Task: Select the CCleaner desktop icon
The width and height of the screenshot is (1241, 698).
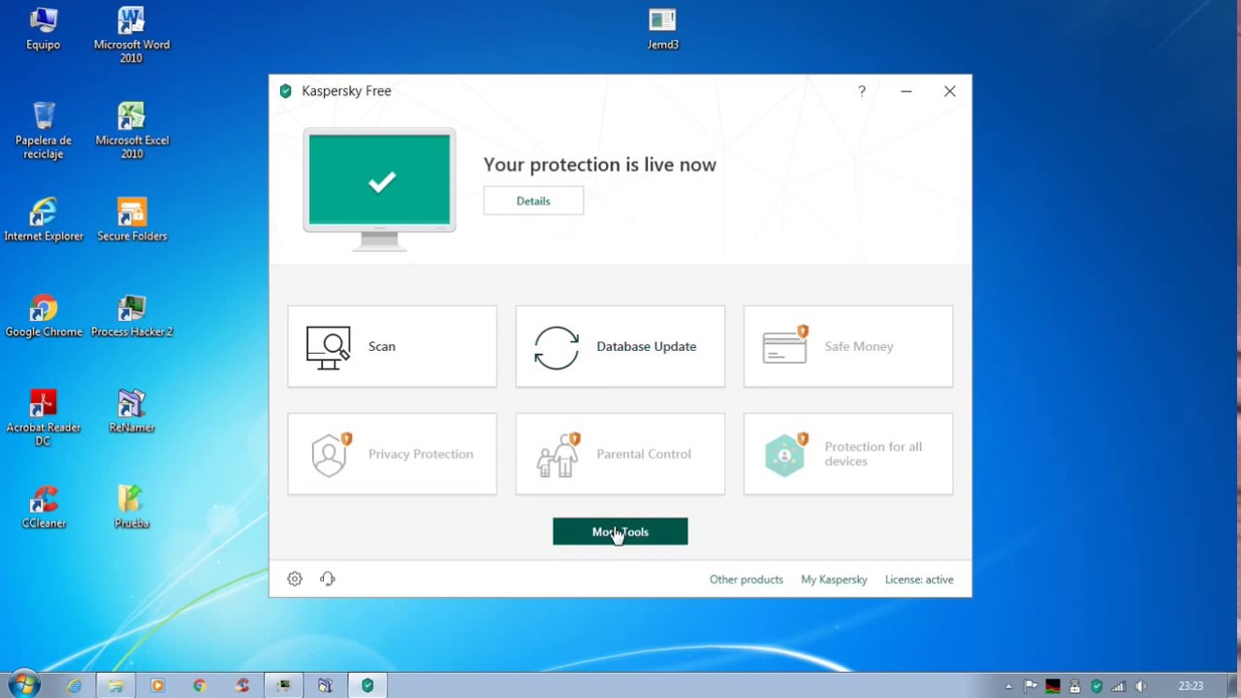Action: pos(44,507)
